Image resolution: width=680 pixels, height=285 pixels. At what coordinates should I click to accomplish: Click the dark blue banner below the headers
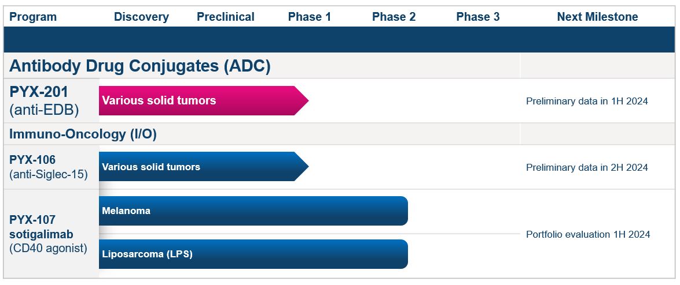pos(340,39)
